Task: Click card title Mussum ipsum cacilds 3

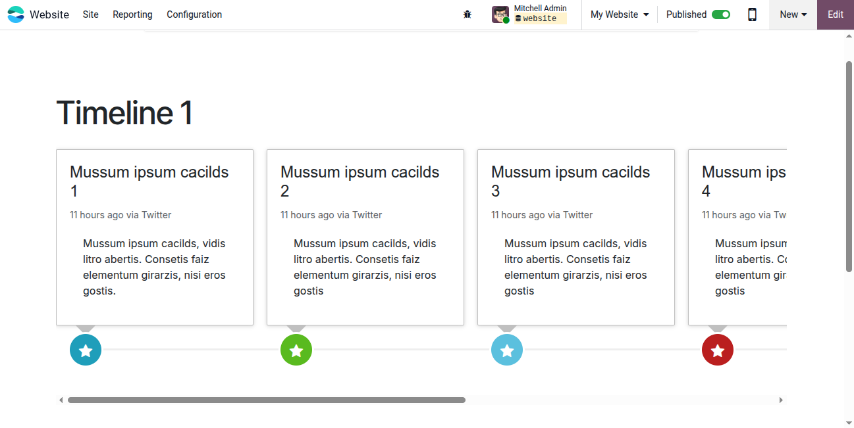Action: (x=571, y=181)
